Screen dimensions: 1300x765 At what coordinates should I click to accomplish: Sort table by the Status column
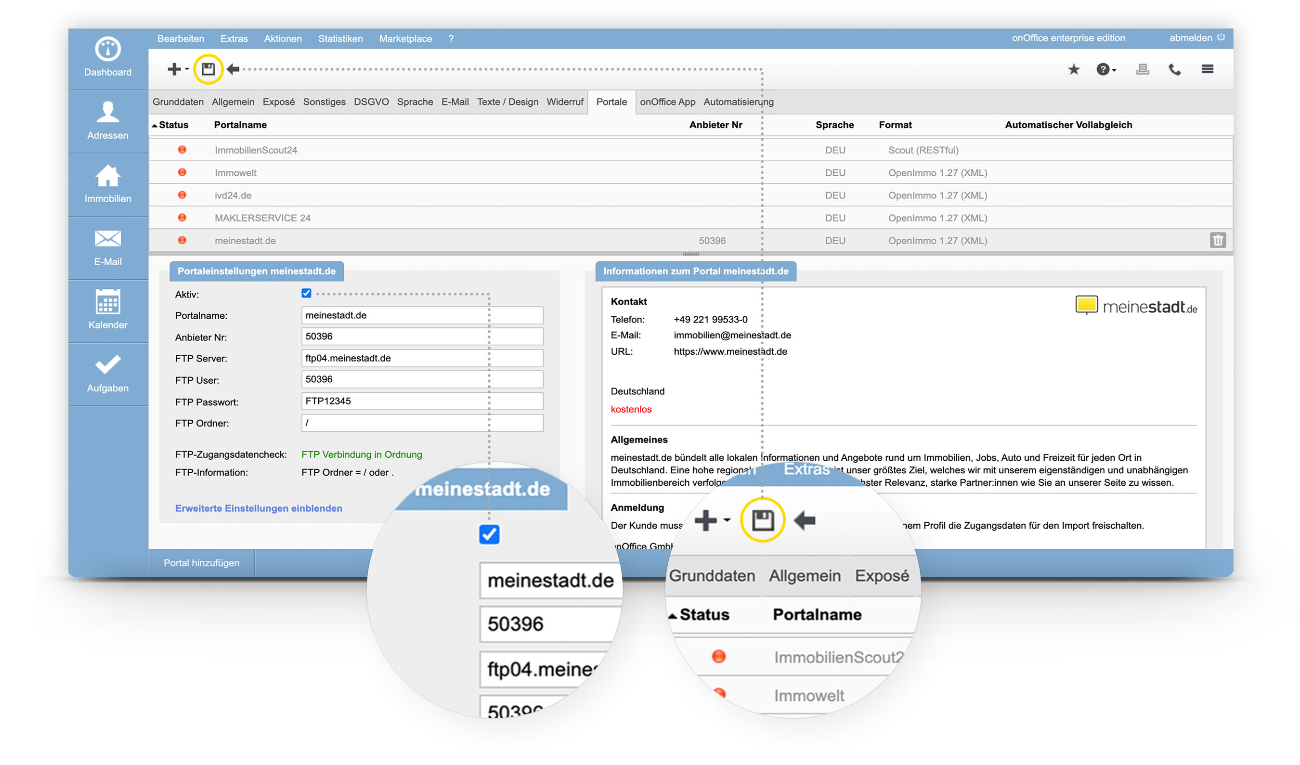(x=170, y=125)
